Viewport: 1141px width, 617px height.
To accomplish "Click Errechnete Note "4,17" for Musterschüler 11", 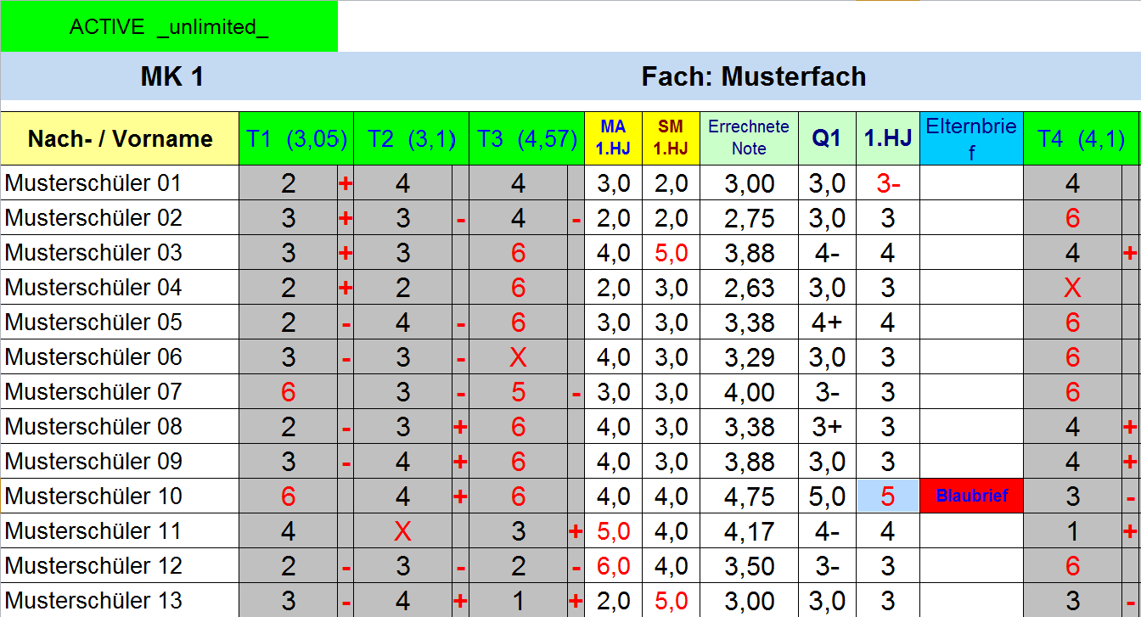I will (749, 531).
